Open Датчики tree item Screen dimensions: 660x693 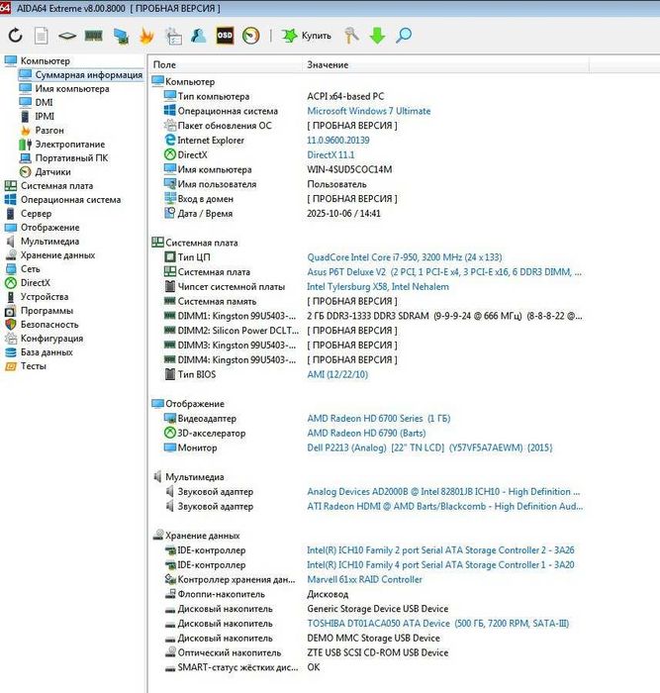click(52, 172)
